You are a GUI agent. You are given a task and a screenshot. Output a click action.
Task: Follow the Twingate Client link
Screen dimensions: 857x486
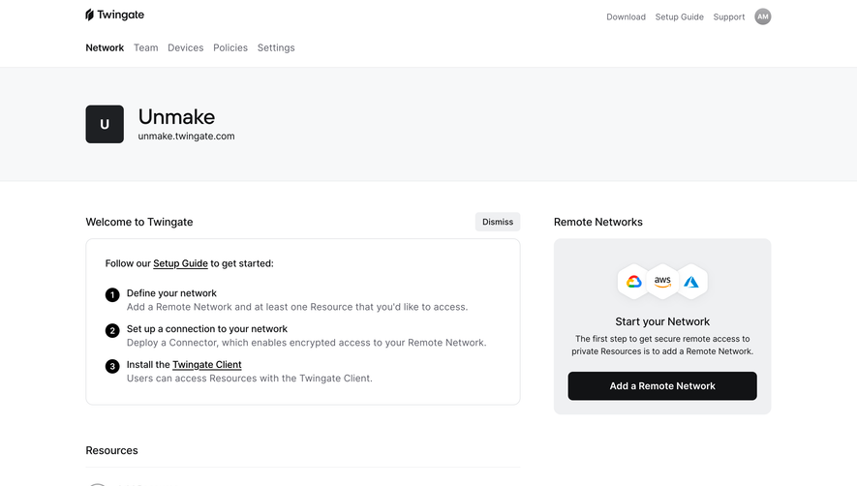pos(206,365)
